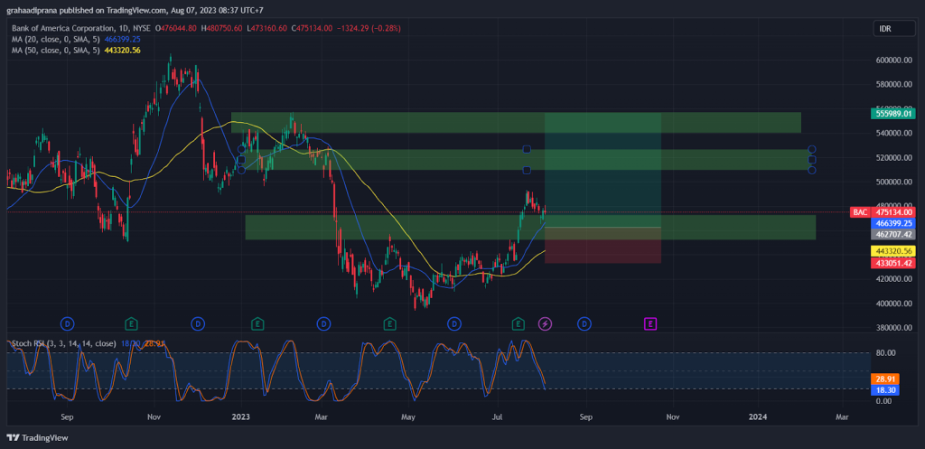Click the teal profit zone of the long position

tap(603, 170)
